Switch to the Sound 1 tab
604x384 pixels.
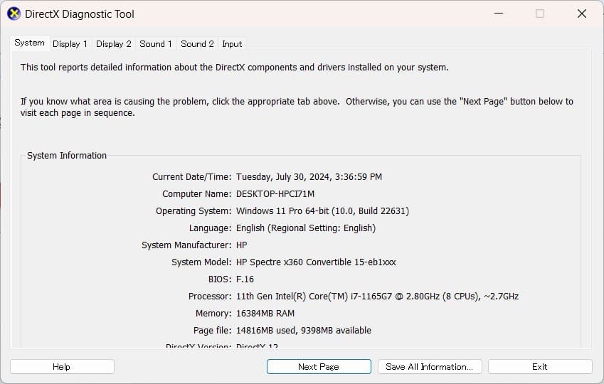click(x=156, y=44)
